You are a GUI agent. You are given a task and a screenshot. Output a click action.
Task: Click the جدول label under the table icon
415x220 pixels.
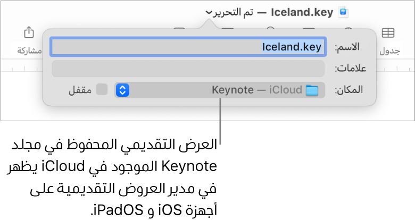[x=389, y=50]
